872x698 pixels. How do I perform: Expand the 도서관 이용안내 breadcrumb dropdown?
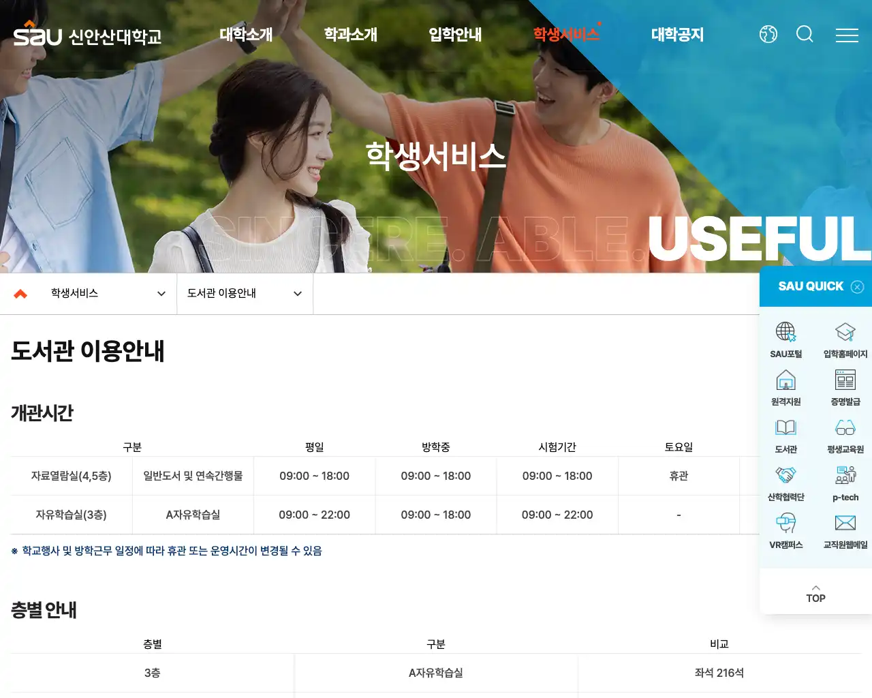[245, 294]
